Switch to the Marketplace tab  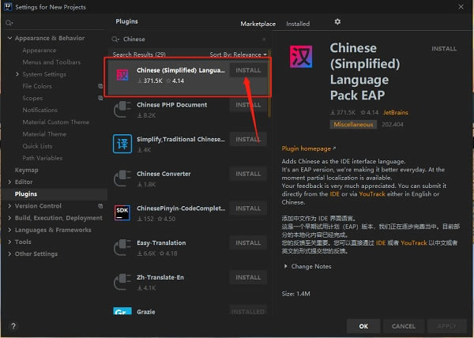258,24
